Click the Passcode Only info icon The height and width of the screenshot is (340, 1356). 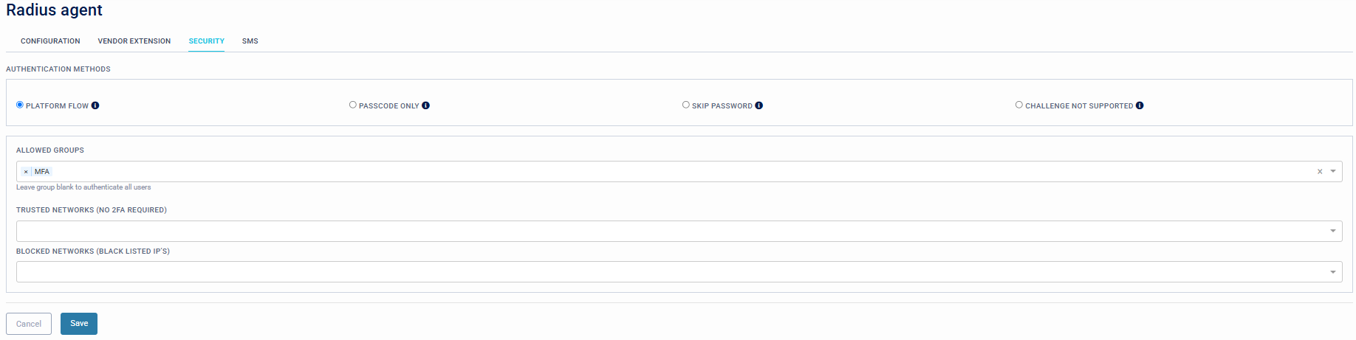[x=425, y=105]
